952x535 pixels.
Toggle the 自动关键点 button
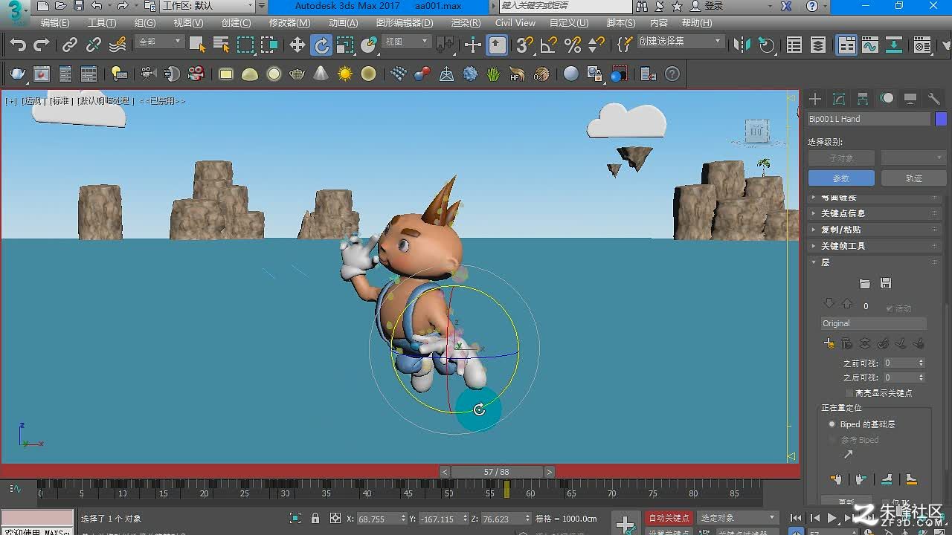point(669,518)
